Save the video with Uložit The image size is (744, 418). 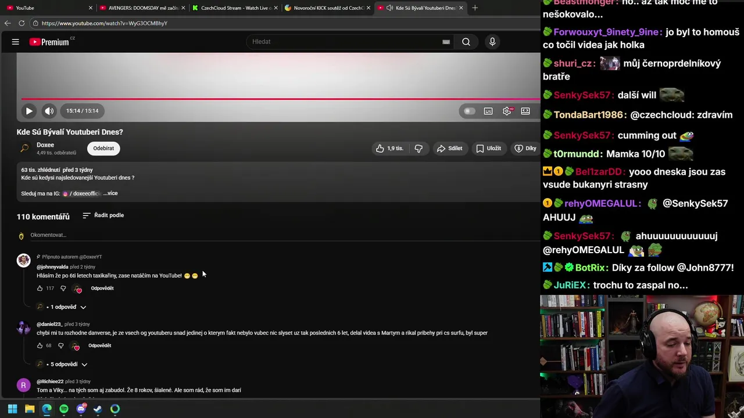coord(488,149)
